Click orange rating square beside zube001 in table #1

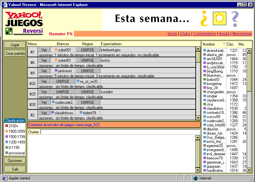pos(56,50)
